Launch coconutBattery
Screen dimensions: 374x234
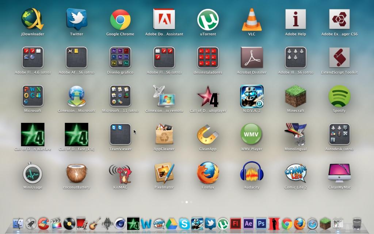(x=76, y=173)
